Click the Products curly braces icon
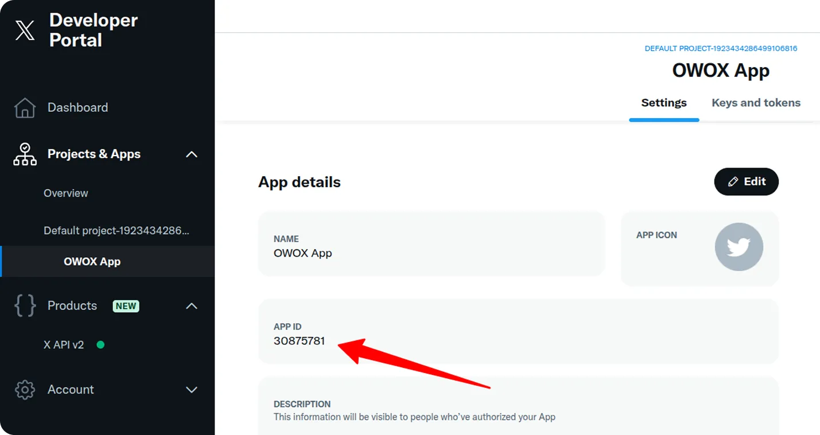The width and height of the screenshot is (820, 435). 24,305
